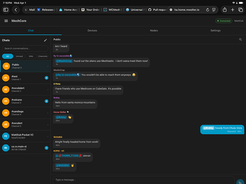Open unread badge on ca.cv.main-st chat
This screenshot has height=184, width=246.
47,148
